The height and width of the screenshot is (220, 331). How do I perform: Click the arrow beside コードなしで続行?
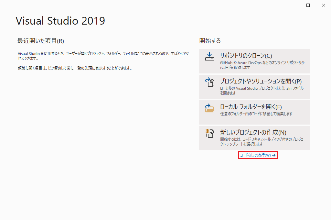pos(274,155)
